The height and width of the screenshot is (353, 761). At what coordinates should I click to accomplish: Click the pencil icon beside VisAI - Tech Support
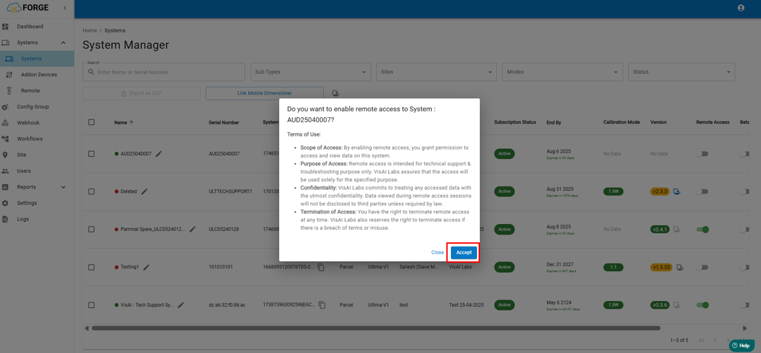pyautogui.click(x=181, y=305)
